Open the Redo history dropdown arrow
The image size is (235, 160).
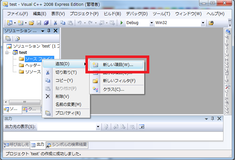(x=96, y=23)
